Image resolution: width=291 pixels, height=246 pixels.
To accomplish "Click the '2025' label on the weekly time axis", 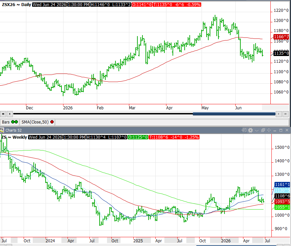I will coord(138,241).
